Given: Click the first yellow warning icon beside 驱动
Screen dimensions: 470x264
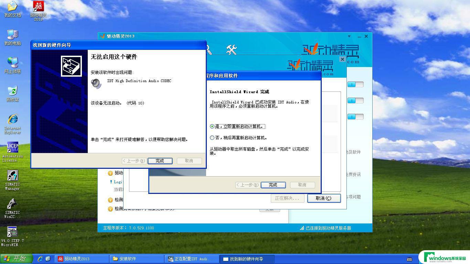Looking at the screenshot, I should [110, 173].
